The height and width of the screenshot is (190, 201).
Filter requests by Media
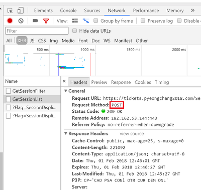click(68, 41)
